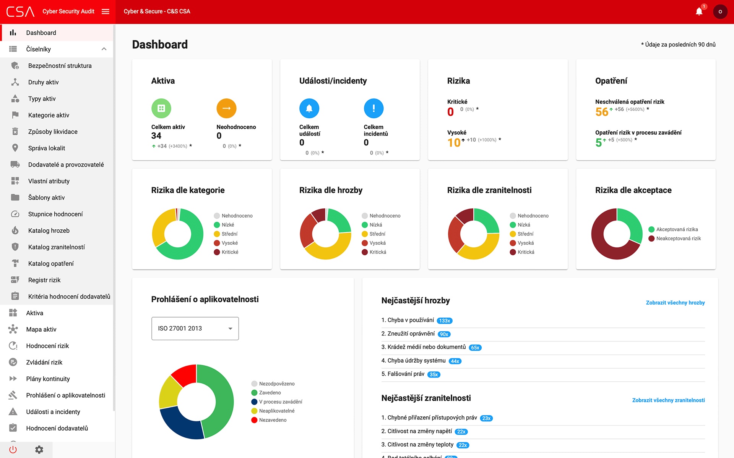Image resolution: width=734 pixels, height=458 pixels.
Task: Click the hamburger menu icon
Action: click(106, 11)
